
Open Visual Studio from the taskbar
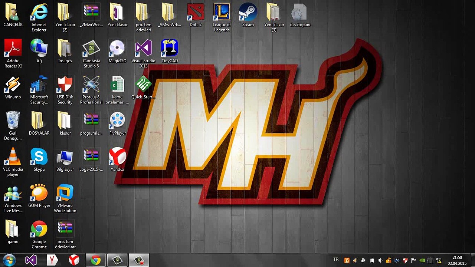click(31, 260)
